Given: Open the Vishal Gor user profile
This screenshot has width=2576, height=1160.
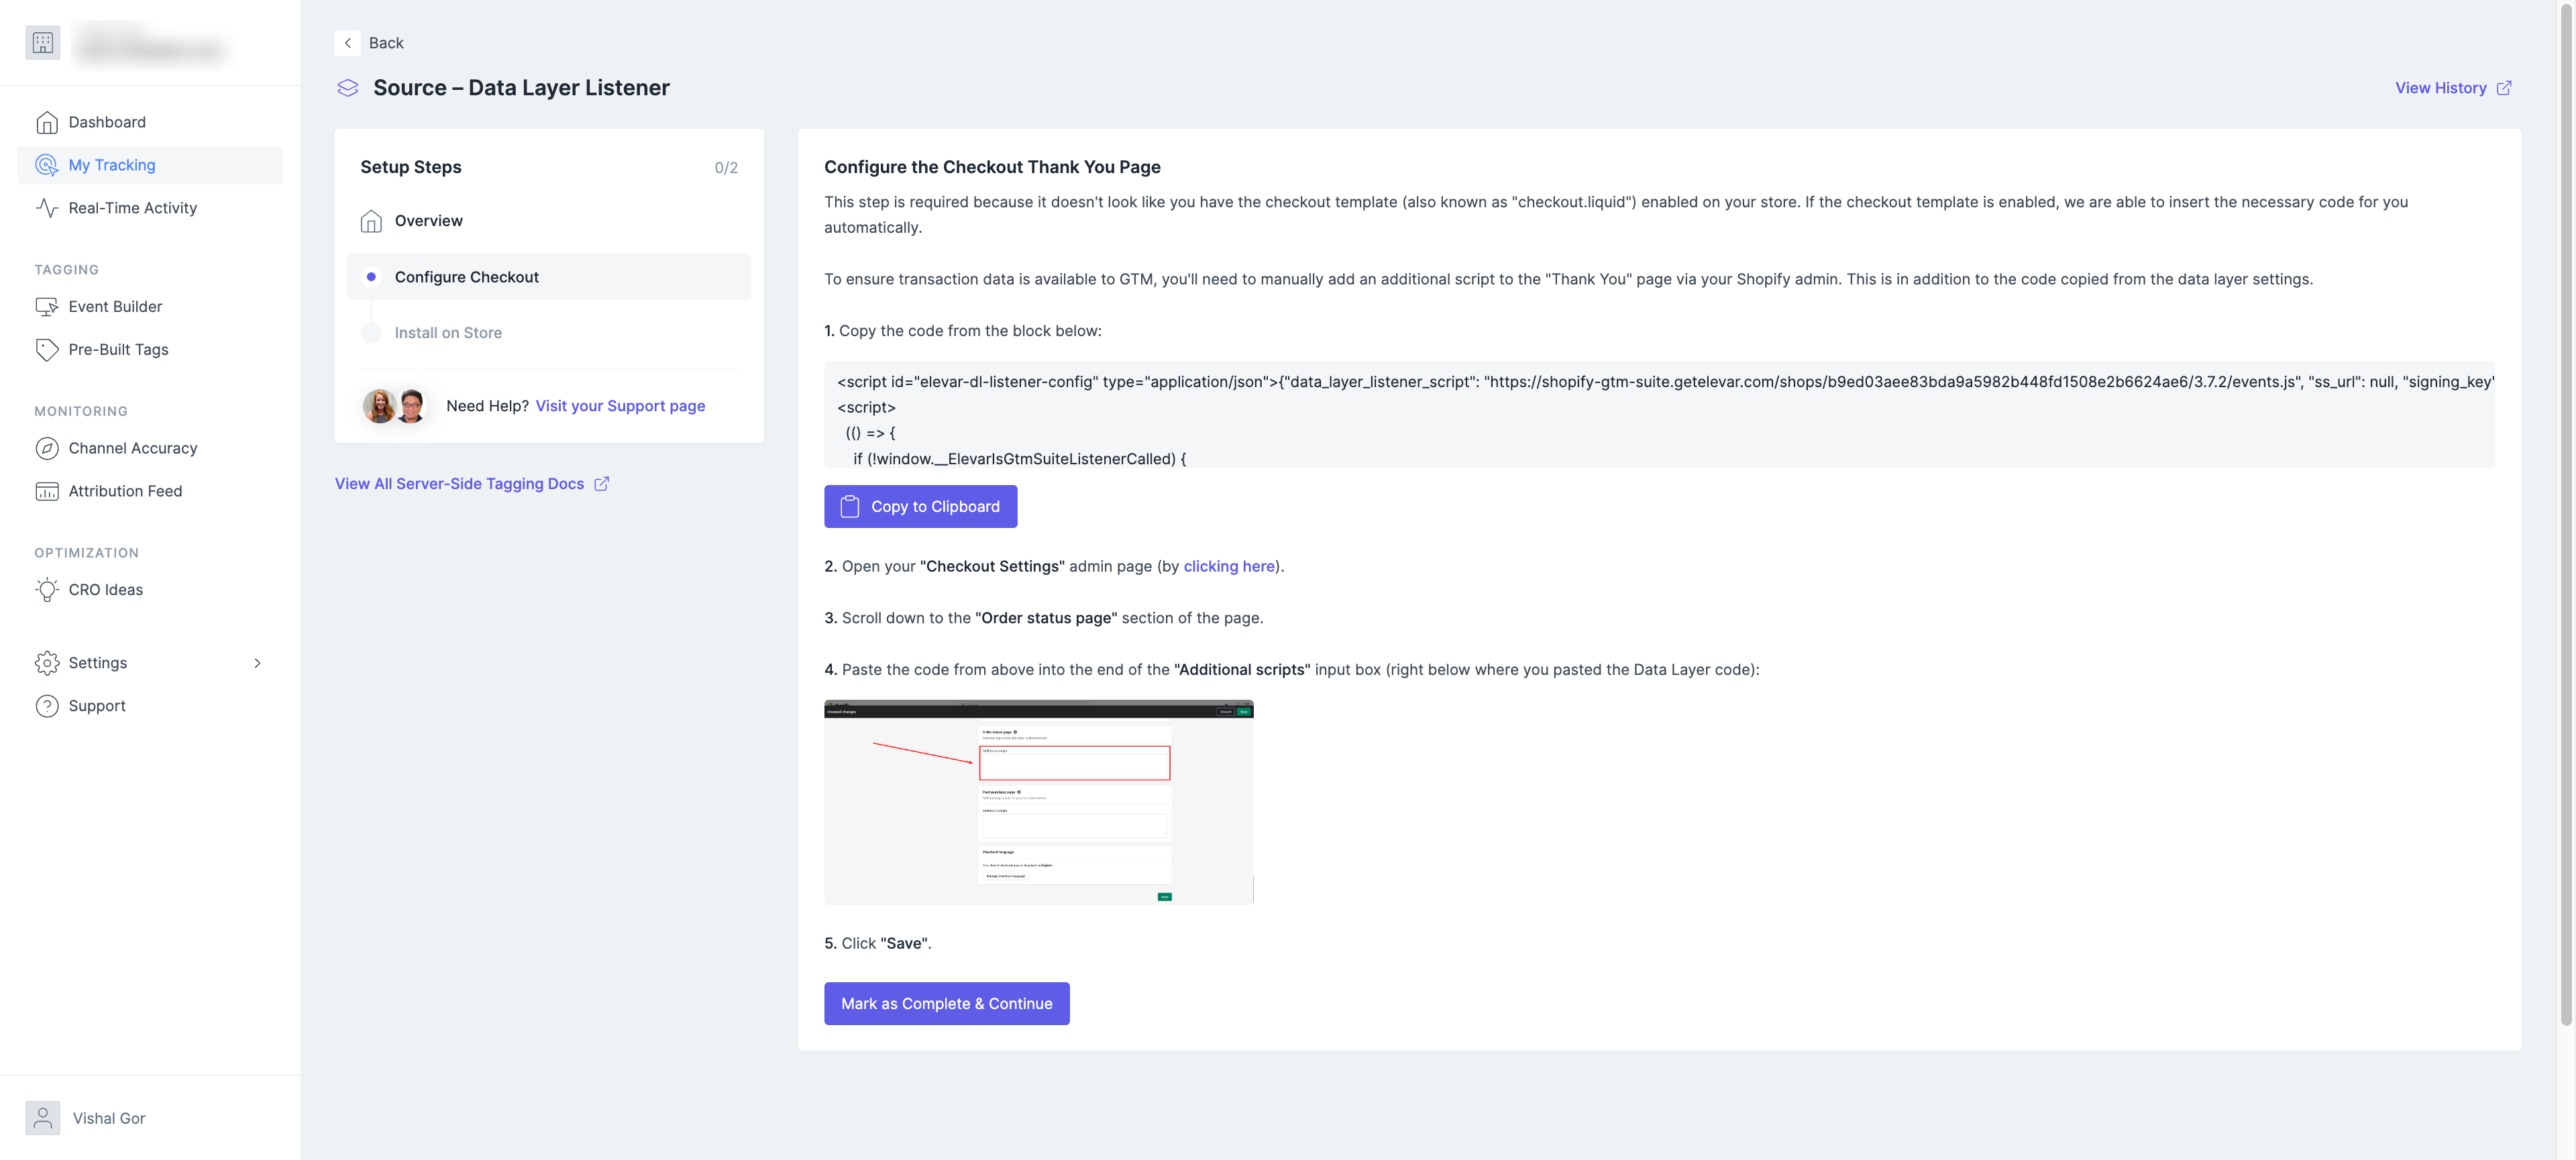Looking at the screenshot, I should 108,1118.
